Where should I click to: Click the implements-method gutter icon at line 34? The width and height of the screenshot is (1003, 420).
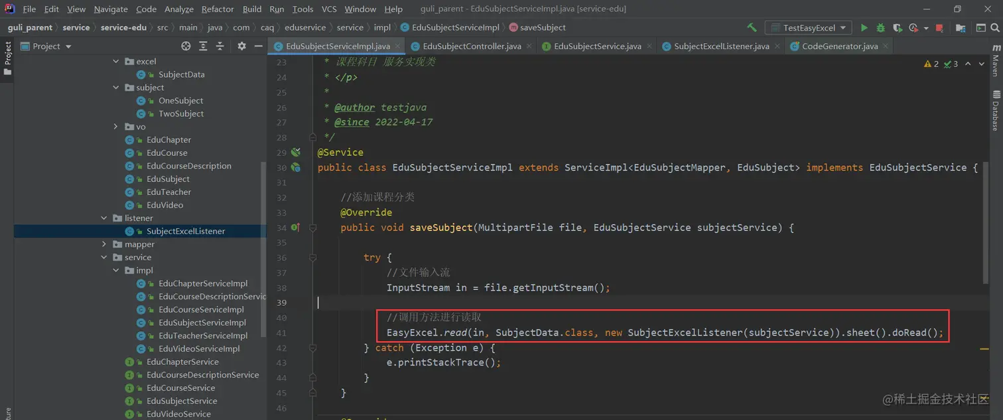pyautogui.click(x=295, y=228)
